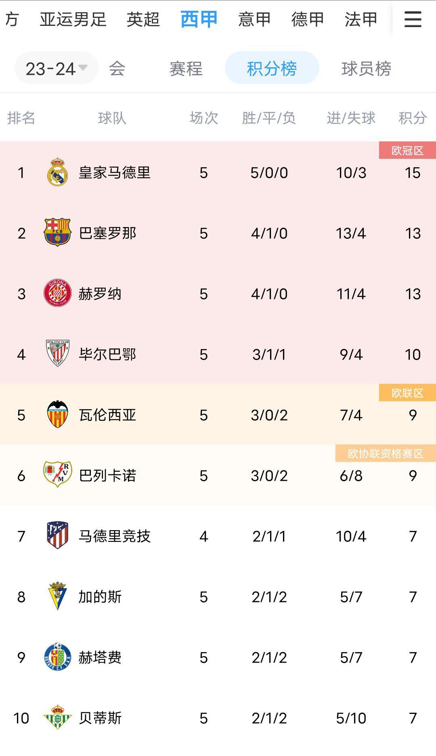The width and height of the screenshot is (436, 756).
Task: Switch to the 英超 league tab
Action: (x=143, y=19)
